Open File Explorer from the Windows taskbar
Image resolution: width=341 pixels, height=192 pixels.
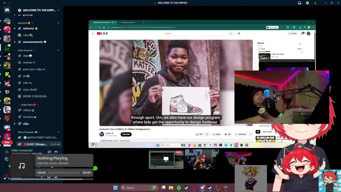coord(171,188)
